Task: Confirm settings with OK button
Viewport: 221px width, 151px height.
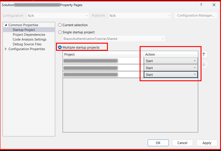Action: pyautogui.click(x=158, y=143)
